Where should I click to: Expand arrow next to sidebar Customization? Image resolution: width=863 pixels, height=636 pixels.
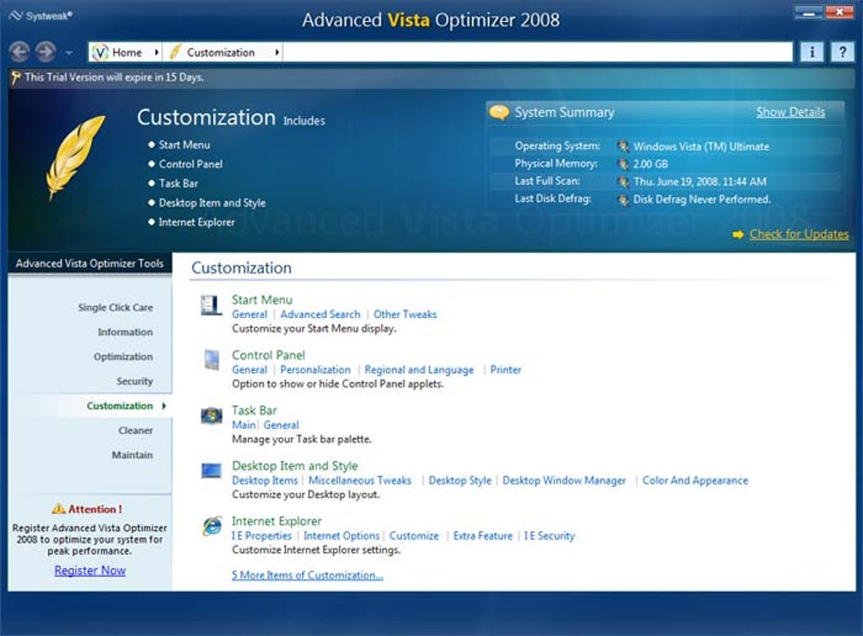click(163, 406)
